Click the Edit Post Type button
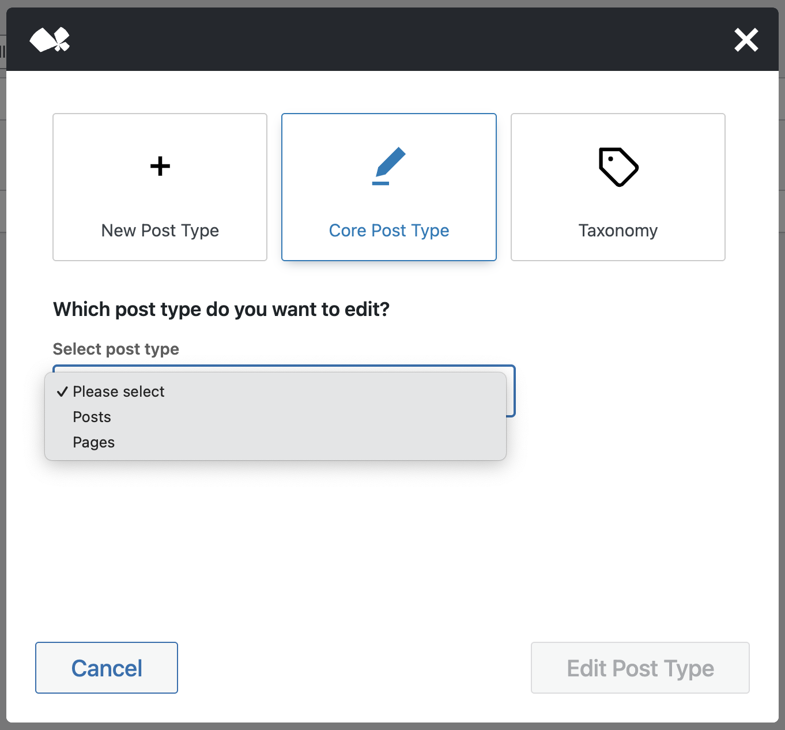 tap(640, 668)
